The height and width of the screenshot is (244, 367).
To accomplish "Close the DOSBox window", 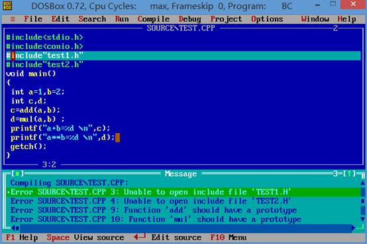I will 353,4.
